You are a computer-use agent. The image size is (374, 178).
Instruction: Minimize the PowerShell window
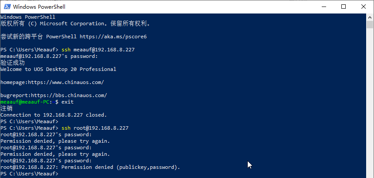point(324,7)
